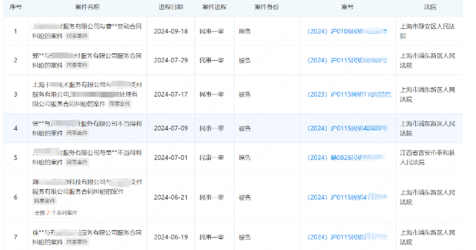
Task: Click the 进程日期 column header
Action: pyautogui.click(x=171, y=7)
